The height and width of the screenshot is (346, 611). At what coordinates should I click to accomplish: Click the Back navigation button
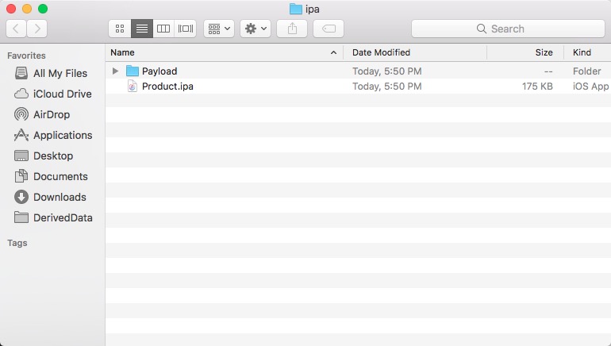(17, 29)
